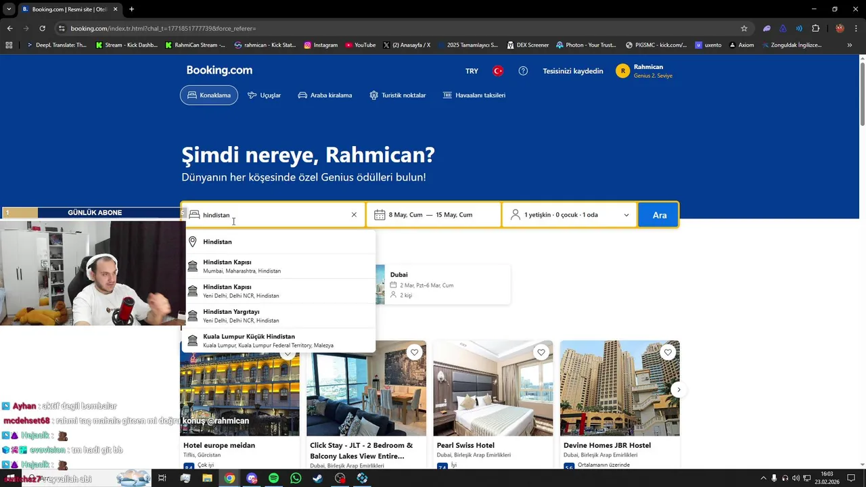Switch to Uçuşlar tab
The width and height of the screenshot is (866, 487).
[264, 95]
